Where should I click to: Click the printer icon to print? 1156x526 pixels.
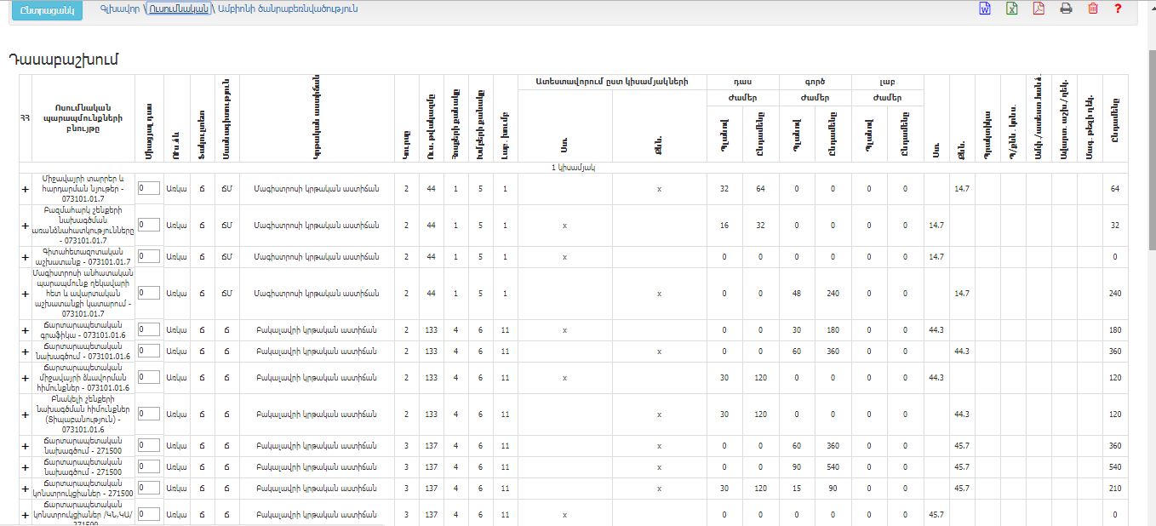click(x=1066, y=9)
